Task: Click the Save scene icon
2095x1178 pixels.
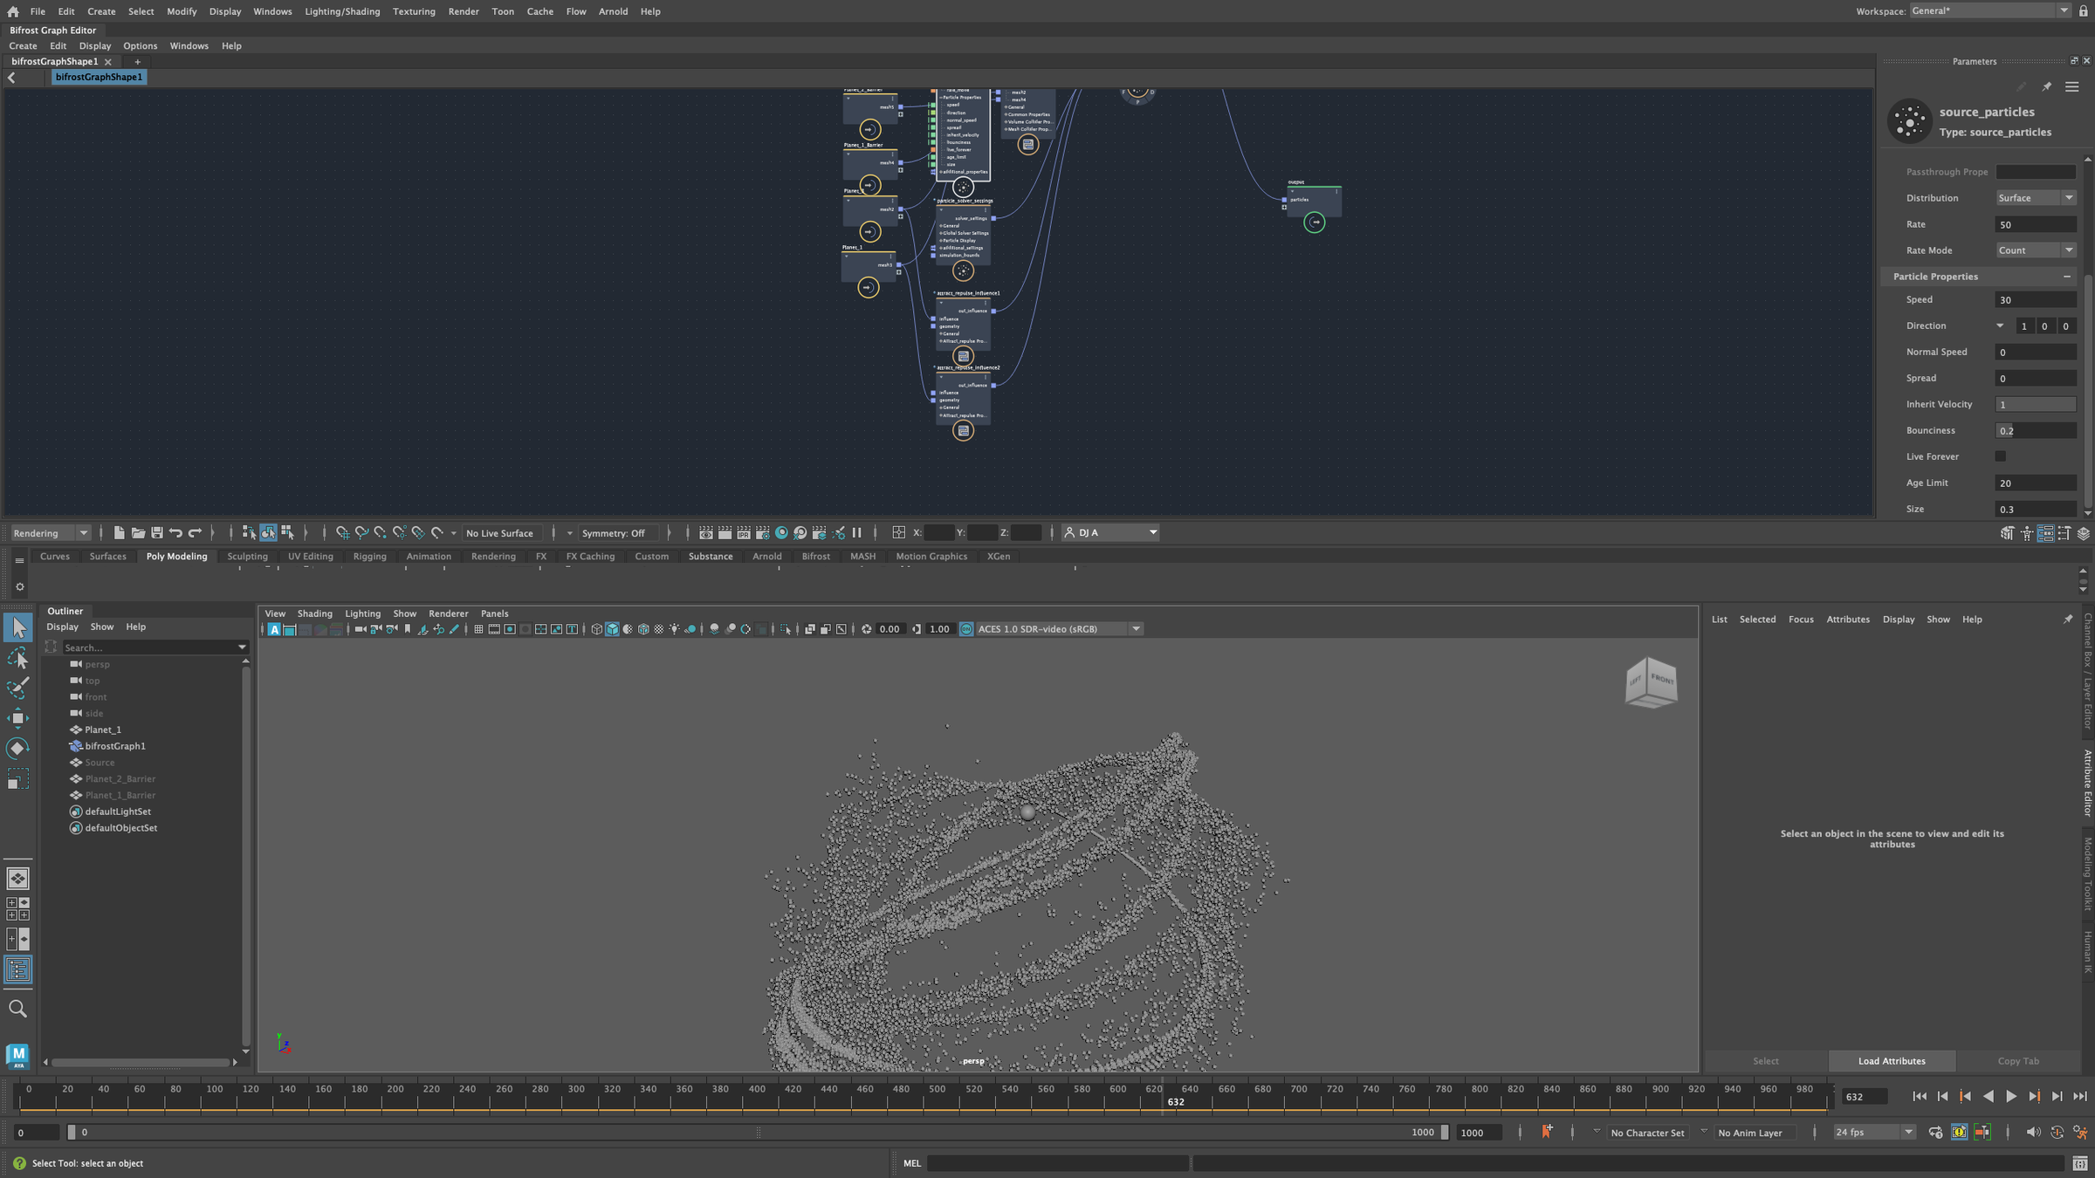Action: (157, 532)
